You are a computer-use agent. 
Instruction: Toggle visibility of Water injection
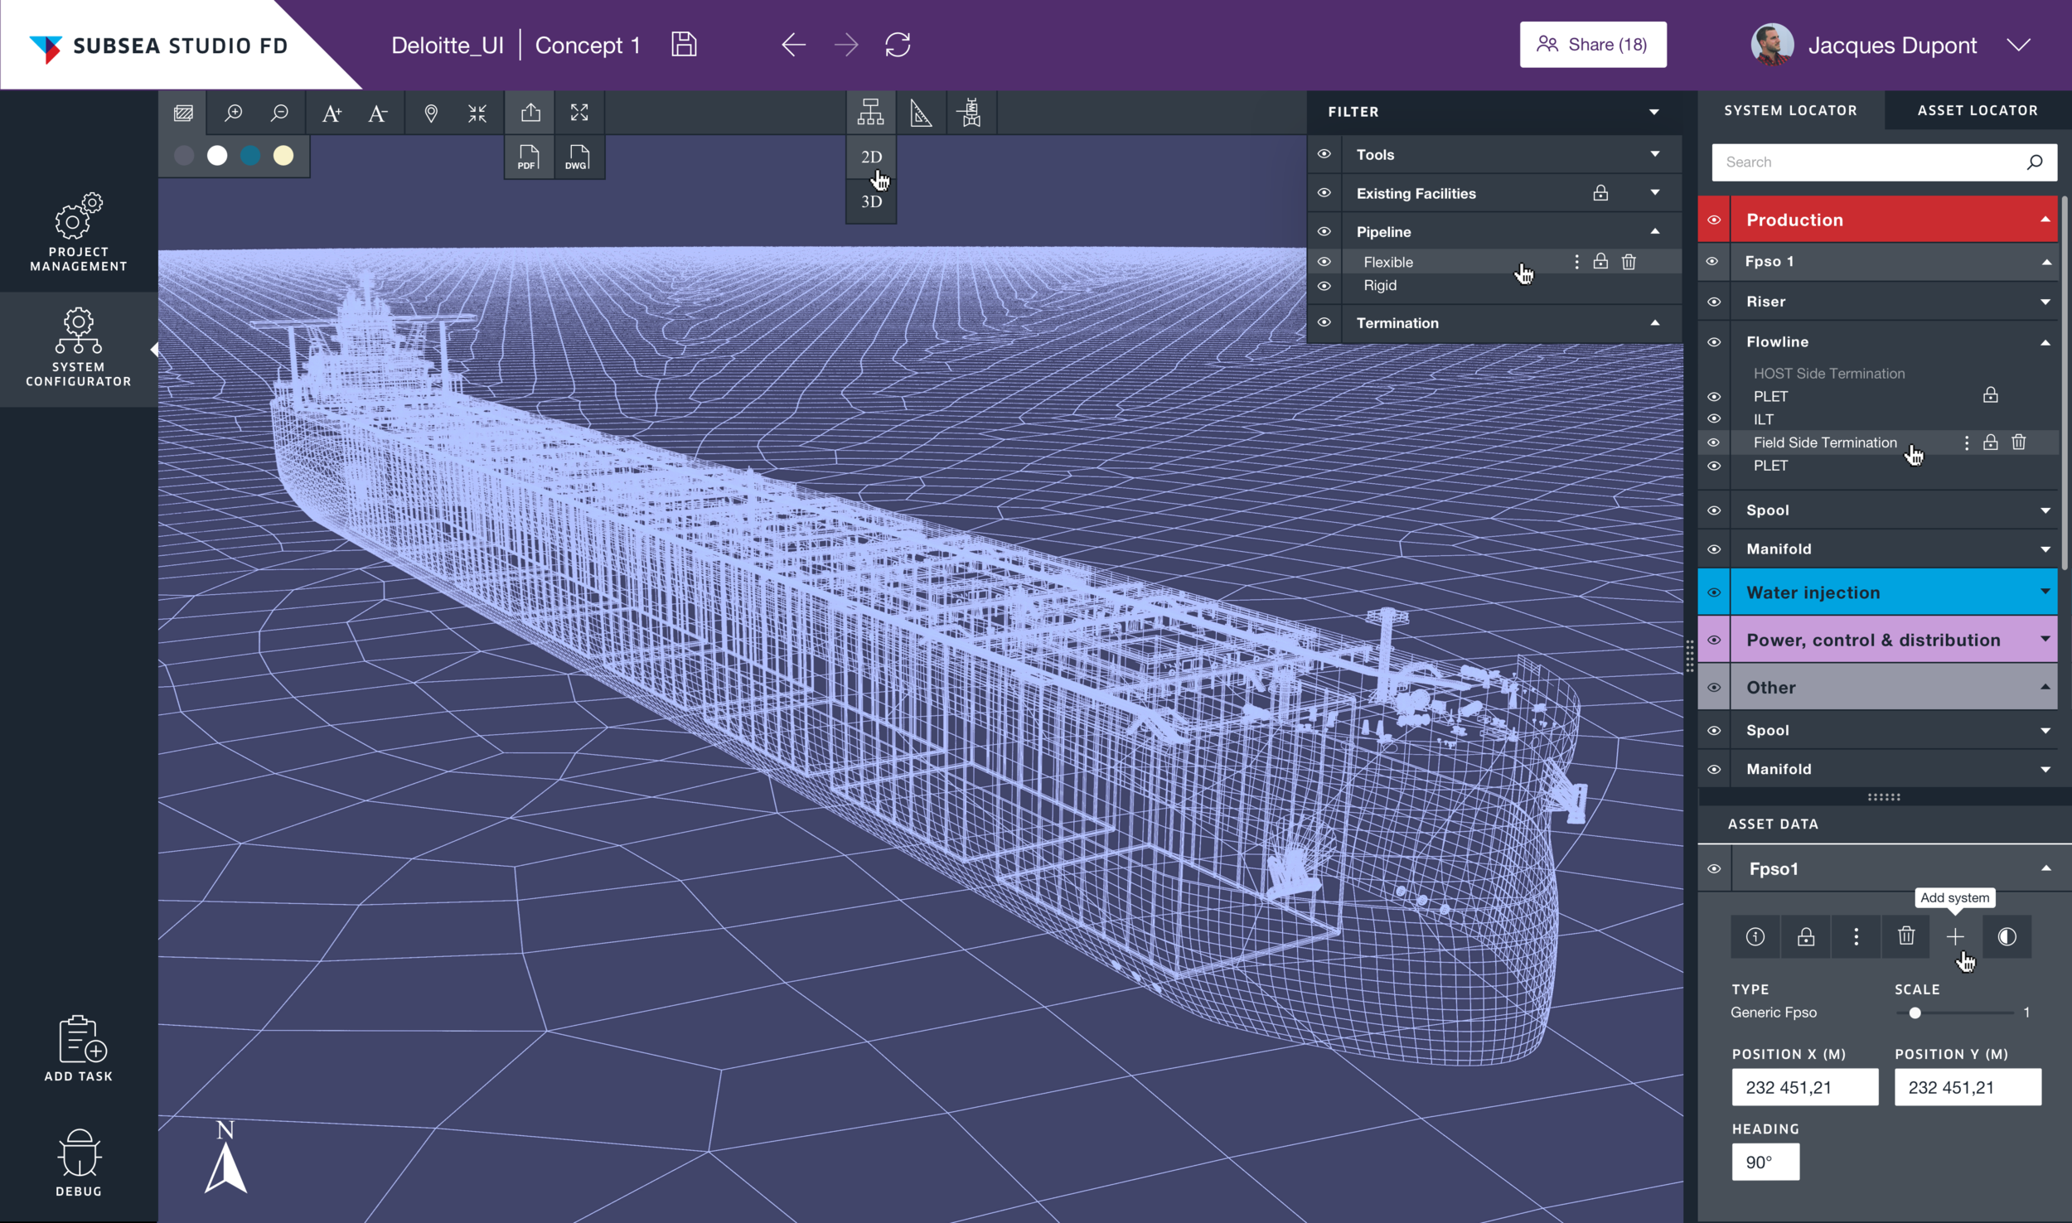tap(1714, 592)
